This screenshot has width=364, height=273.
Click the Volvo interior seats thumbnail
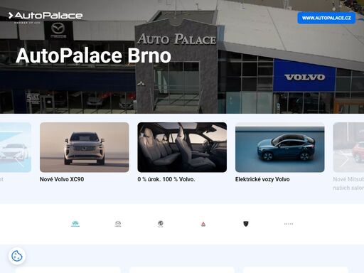pyautogui.click(x=182, y=147)
